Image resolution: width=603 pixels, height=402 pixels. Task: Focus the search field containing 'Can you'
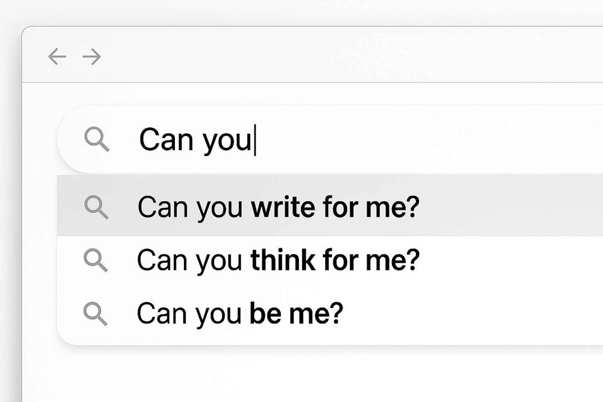point(330,139)
